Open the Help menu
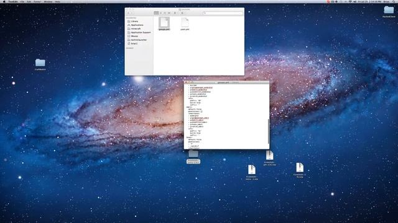The height and width of the screenshot is (223, 398). point(58,1)
